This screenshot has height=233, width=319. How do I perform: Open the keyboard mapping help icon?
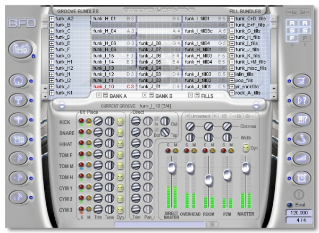tap(301, 120)
